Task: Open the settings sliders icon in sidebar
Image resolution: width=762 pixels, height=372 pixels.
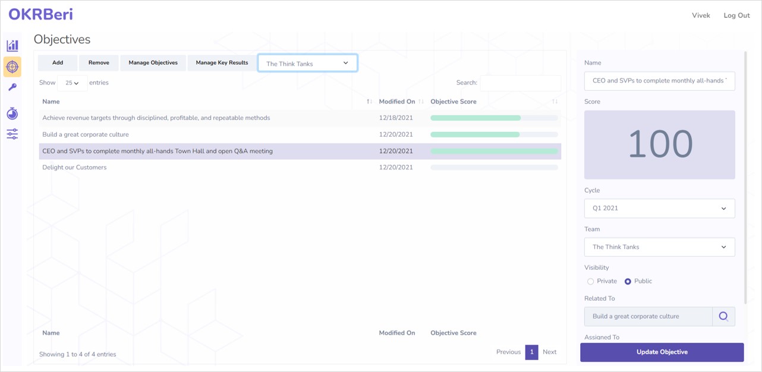Action: coord(12,134)
